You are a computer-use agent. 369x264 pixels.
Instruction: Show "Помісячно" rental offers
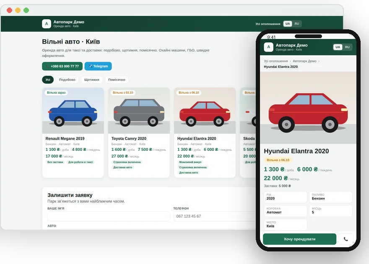[117, 80]
